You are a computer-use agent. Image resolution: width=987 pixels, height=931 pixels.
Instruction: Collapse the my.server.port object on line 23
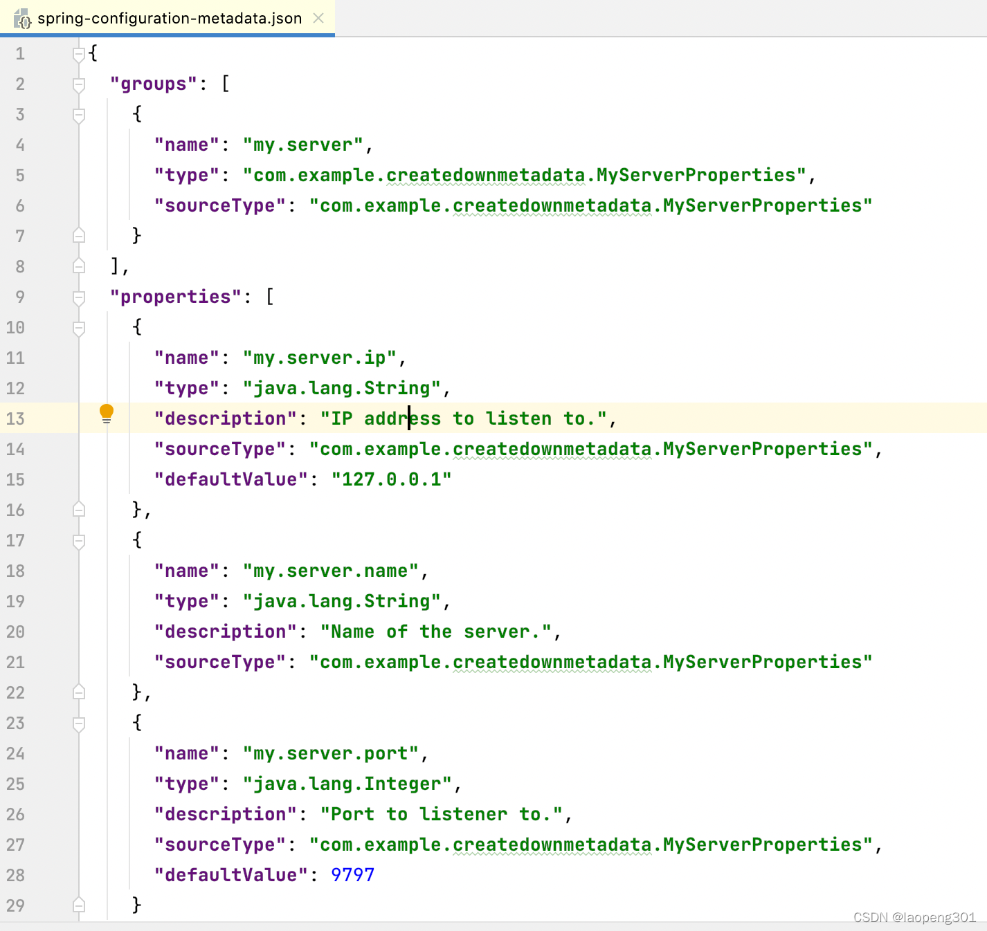pos(79,723)
